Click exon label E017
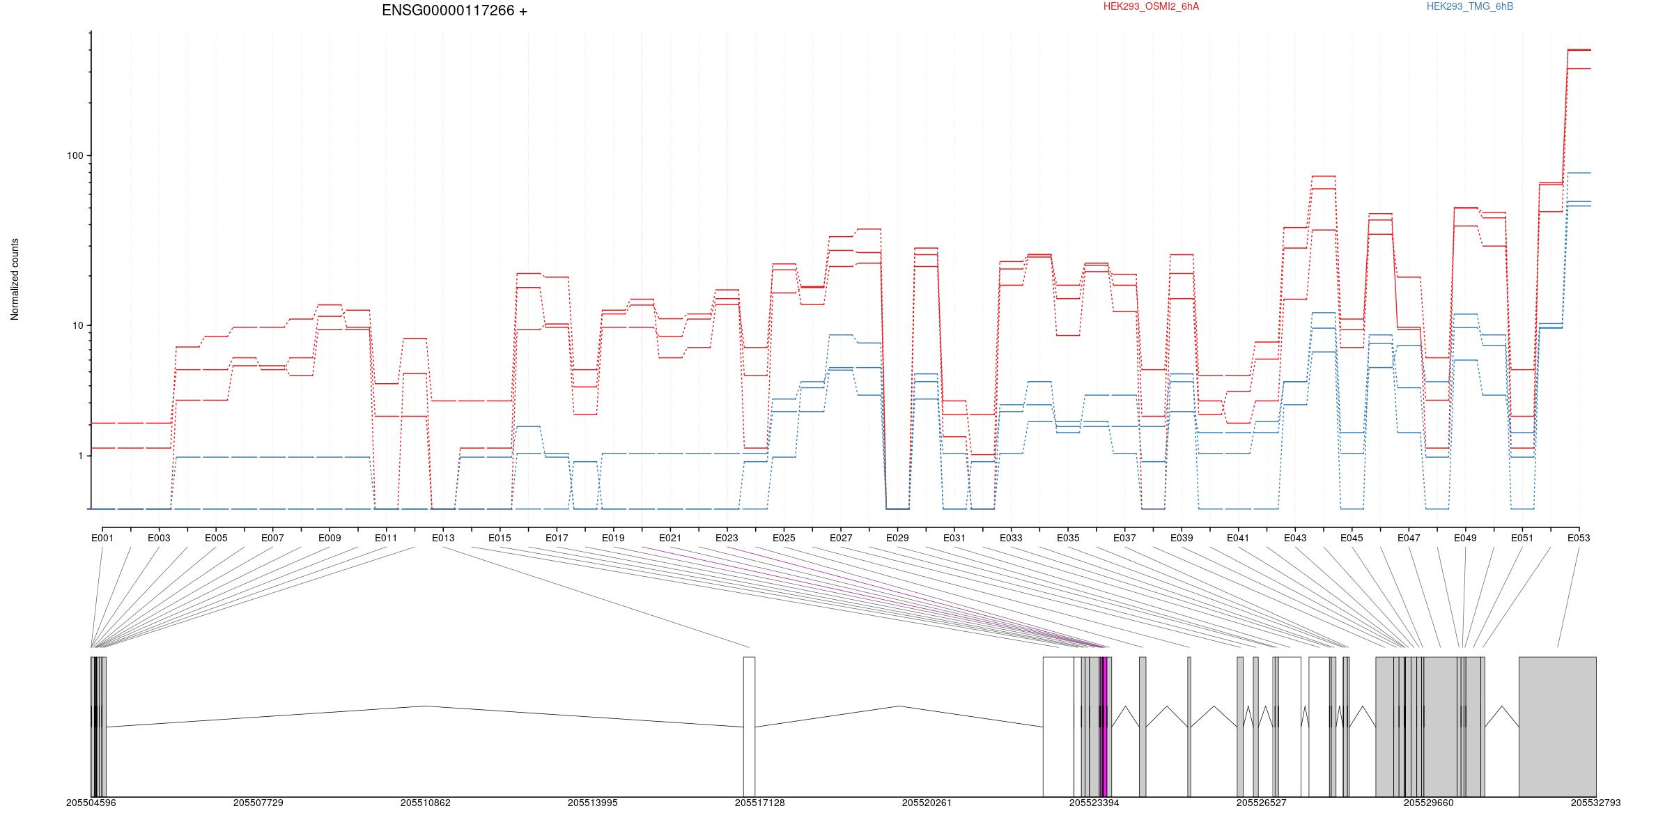This screenshot has height=836, width=1672. 557,539
